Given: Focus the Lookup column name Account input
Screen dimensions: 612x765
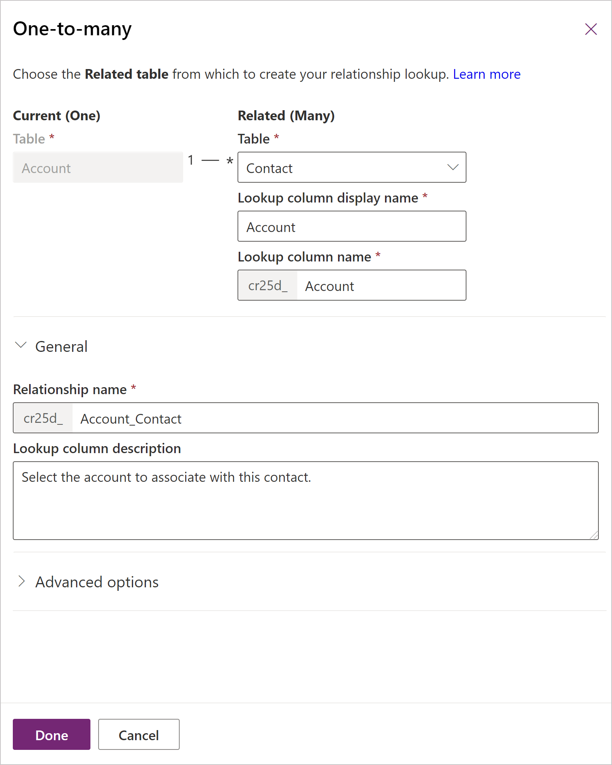Looking at the screenshot, I should pyautogui.click(x=380, y=286).
